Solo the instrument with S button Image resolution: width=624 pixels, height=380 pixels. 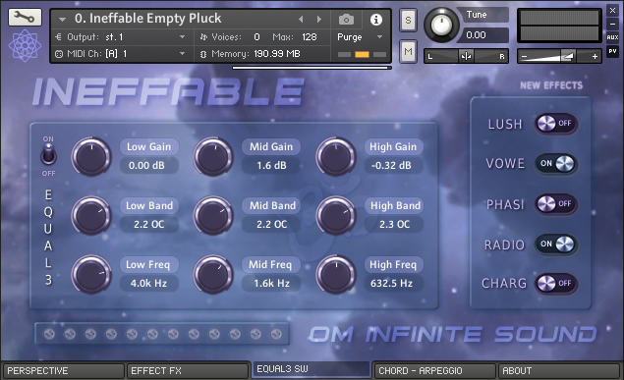(408, 20)
